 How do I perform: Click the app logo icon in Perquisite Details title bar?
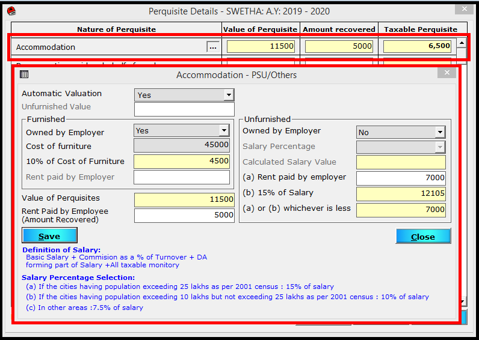coord(11,11)
